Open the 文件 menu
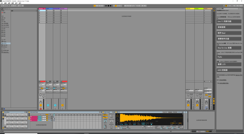The width and height of the screenshot is (244, 134). coord(2,3)
